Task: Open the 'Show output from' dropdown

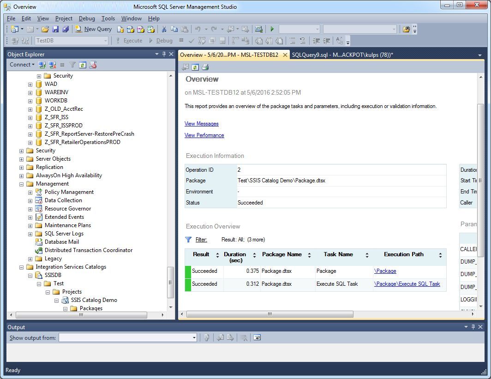Action: pos(194,338)
